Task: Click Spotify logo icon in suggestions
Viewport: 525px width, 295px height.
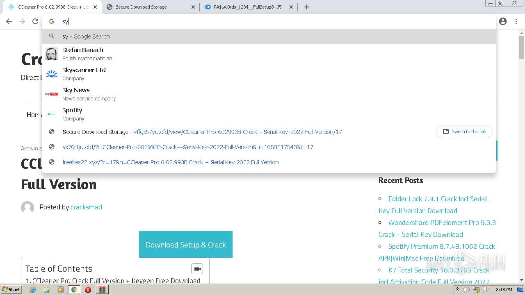Action: [x=52, y=114]
